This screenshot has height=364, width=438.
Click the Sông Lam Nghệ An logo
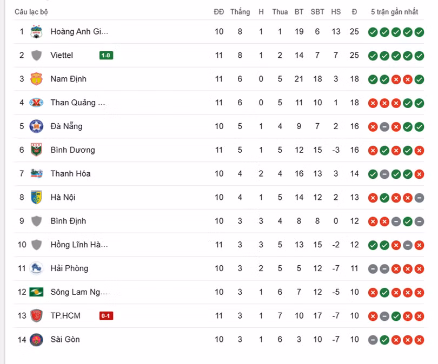point(36,292)
